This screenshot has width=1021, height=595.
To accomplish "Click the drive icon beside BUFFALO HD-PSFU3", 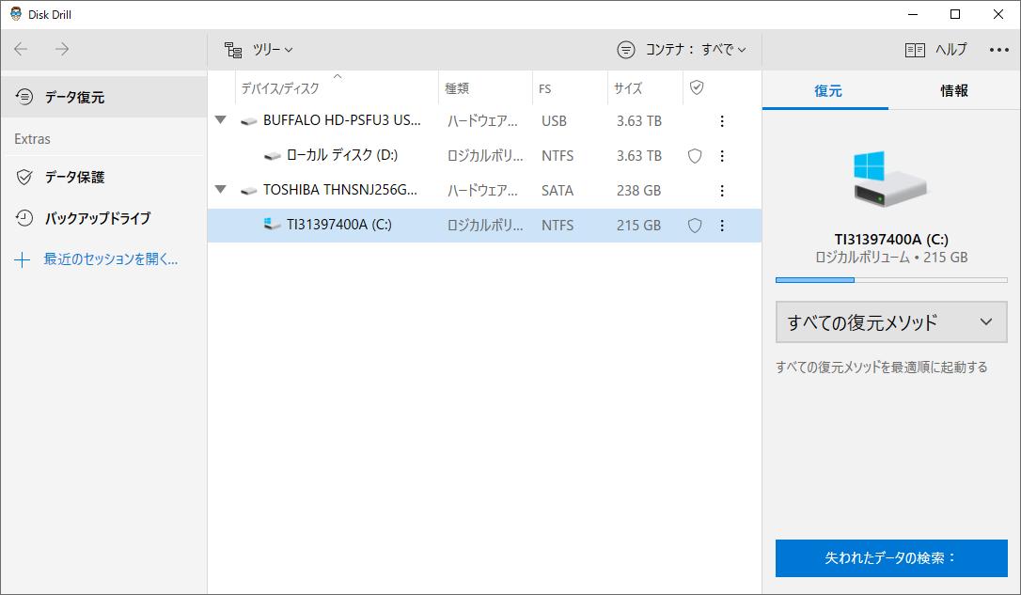I will [x=249, y=122].
